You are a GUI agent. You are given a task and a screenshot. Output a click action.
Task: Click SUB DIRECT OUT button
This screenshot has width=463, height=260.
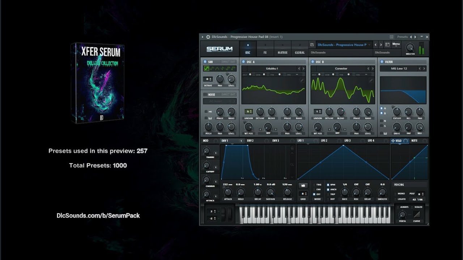tap(228, 62)
